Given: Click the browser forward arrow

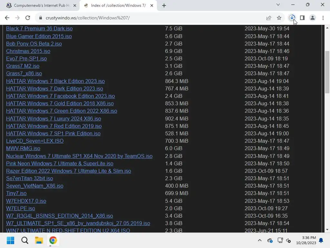Looking at the screenshot, I should (x=17, y=18).
